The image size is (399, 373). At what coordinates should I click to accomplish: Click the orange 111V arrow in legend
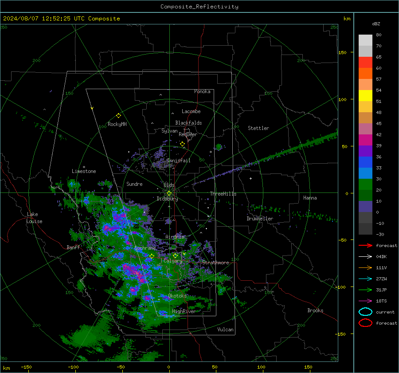[365, 267]
